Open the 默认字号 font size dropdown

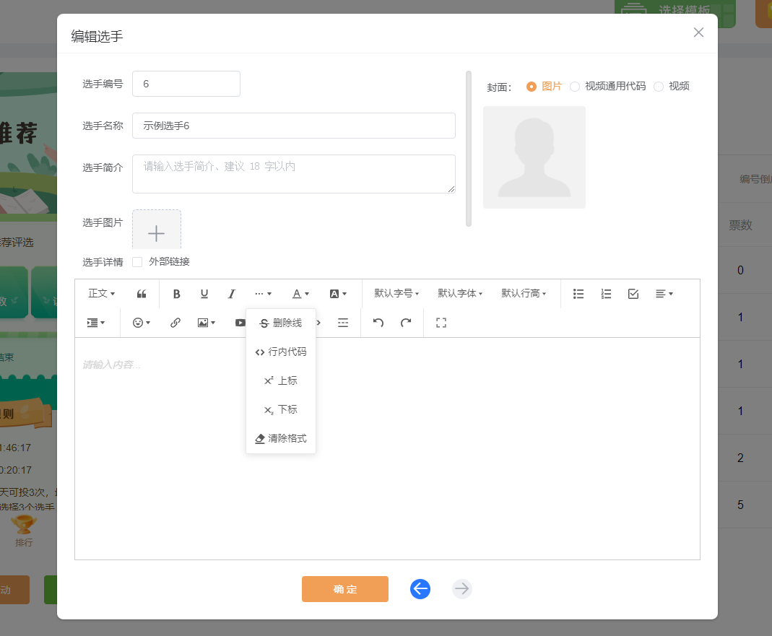coord(396,294)
